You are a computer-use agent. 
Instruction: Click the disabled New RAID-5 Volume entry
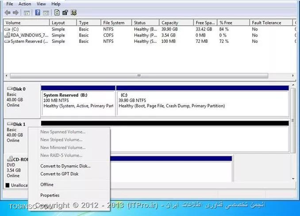(61, 155)
